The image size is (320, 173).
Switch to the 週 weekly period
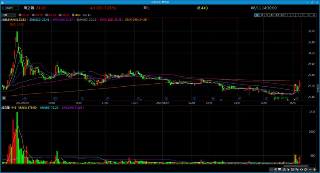[x=262, y=15]
